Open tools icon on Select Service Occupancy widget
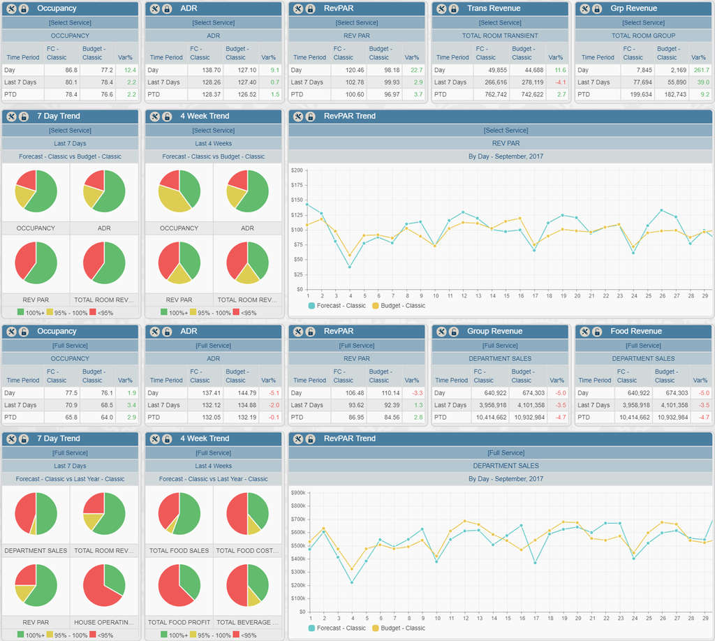Screen dimensions: 715x641 tap(11, 8)
